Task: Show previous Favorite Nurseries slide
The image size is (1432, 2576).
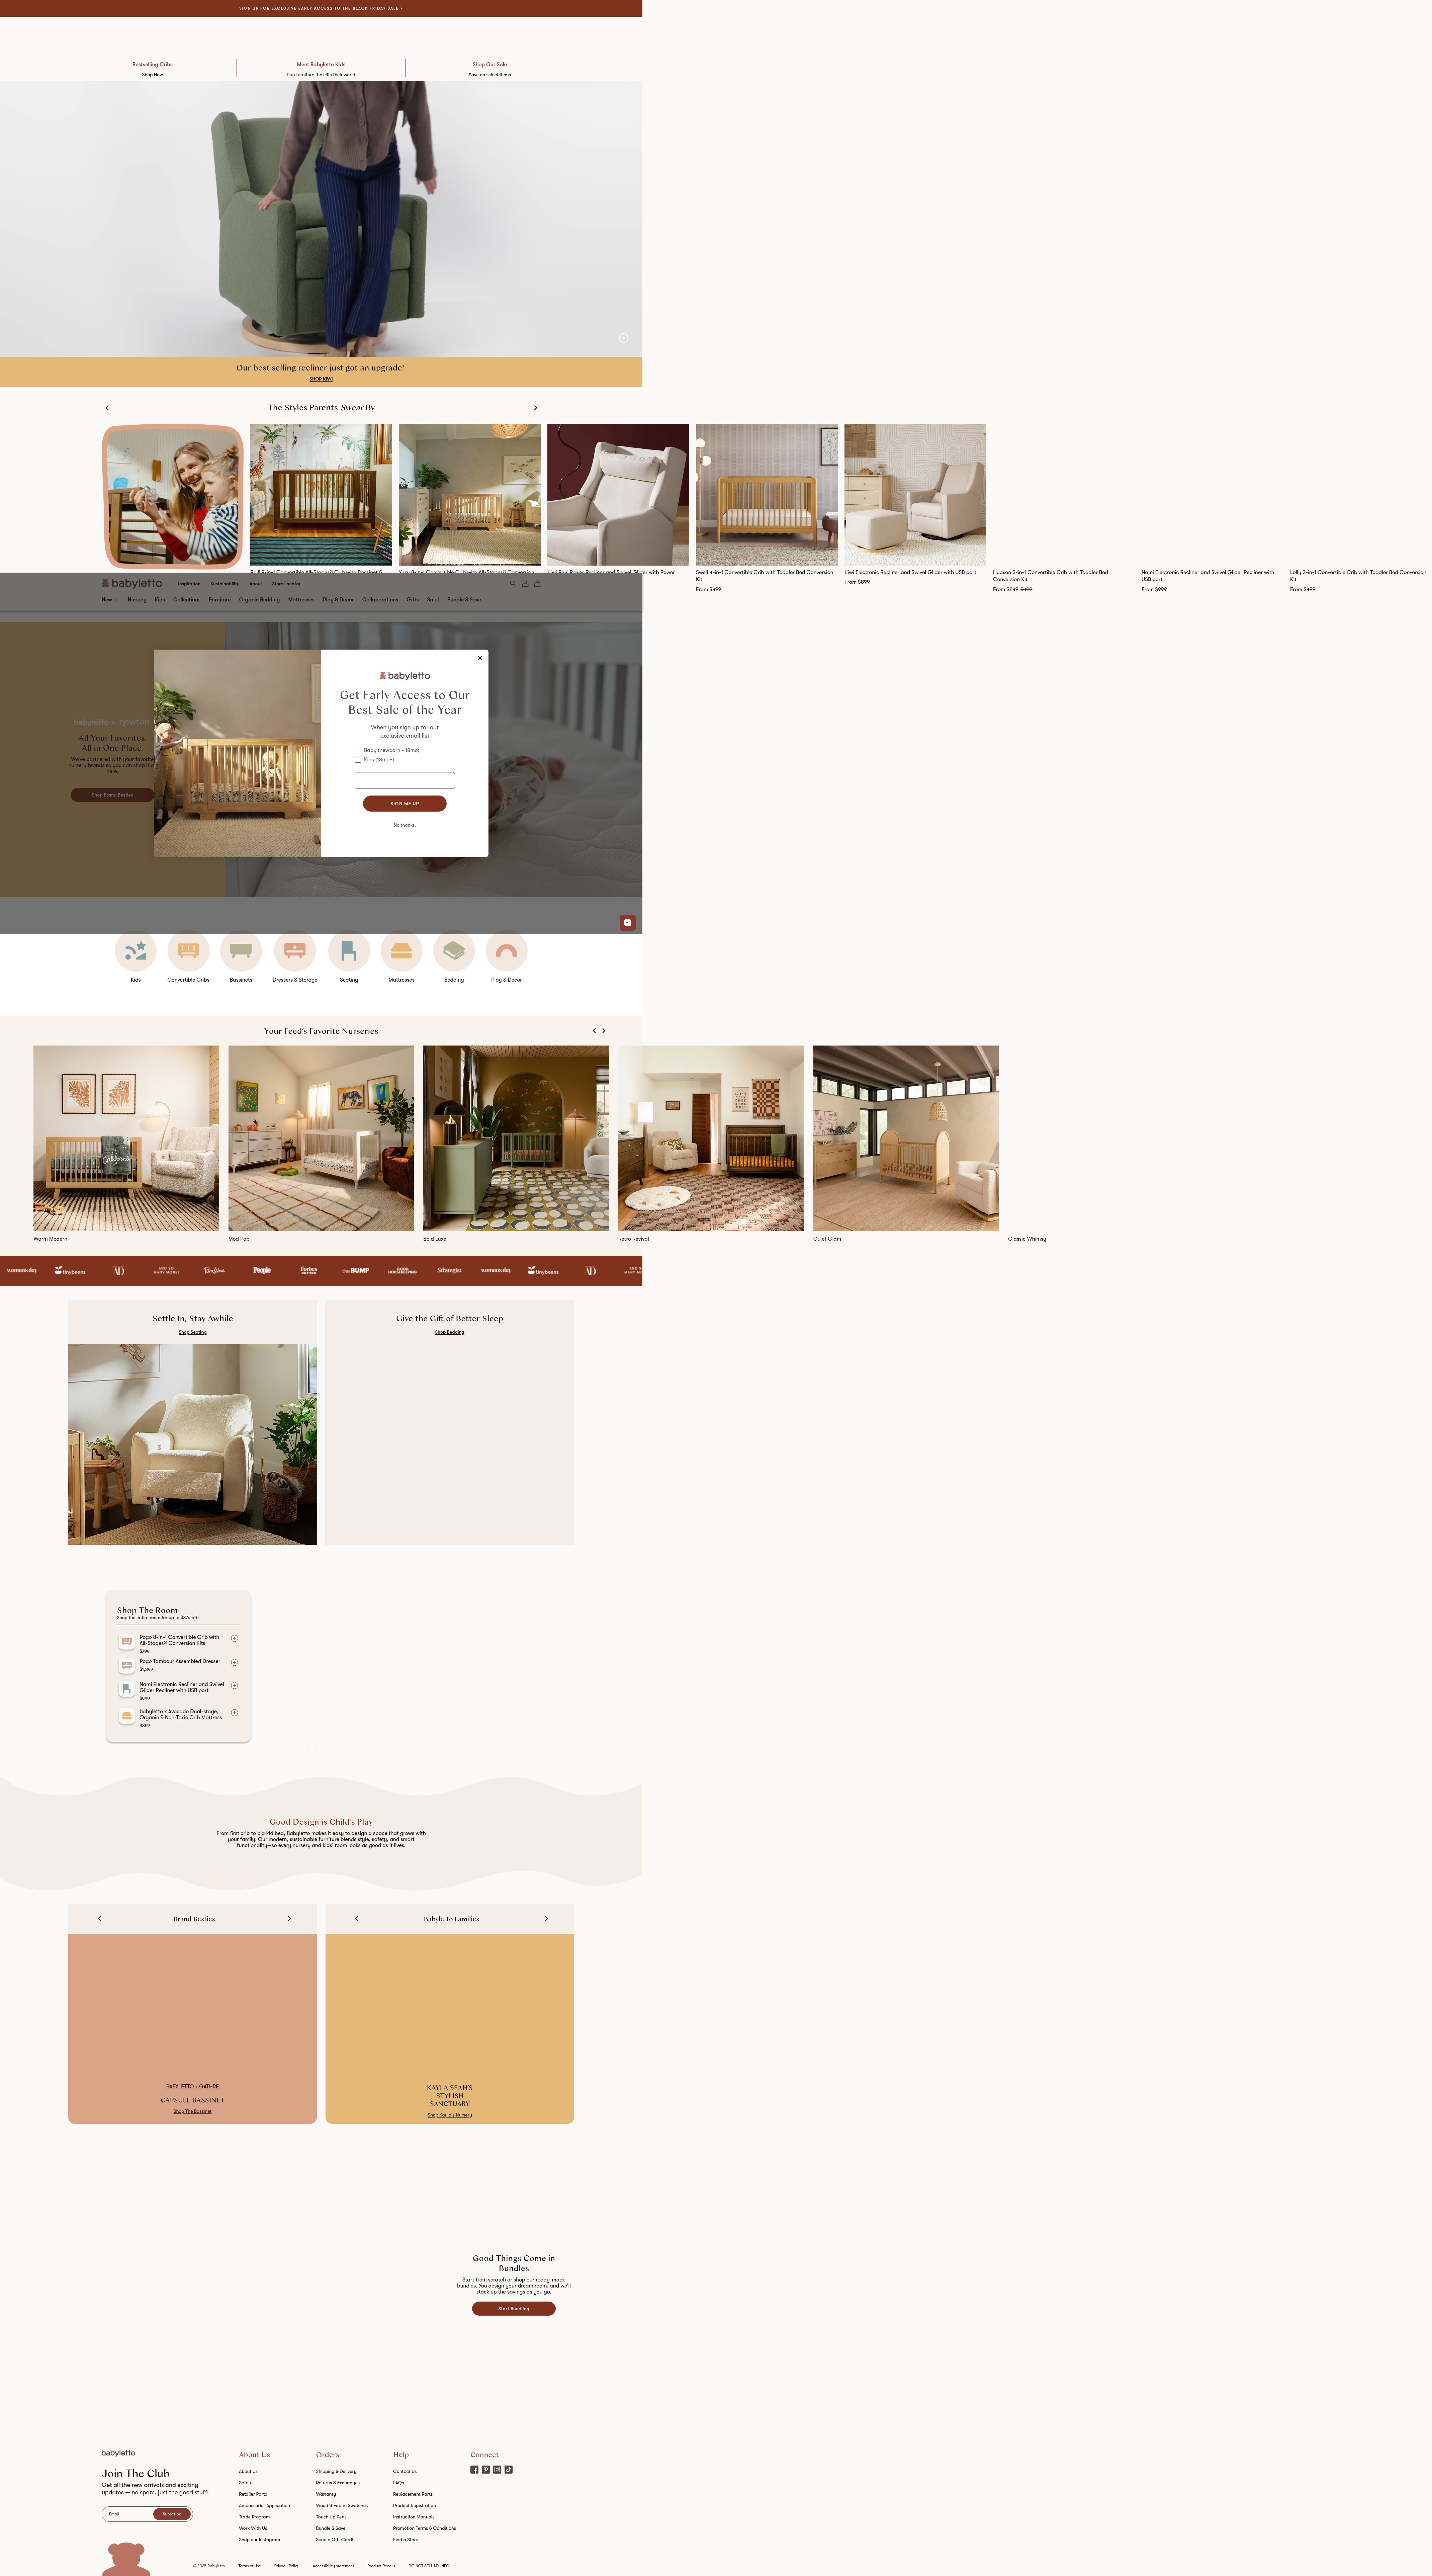Action: click(594, 1031)
